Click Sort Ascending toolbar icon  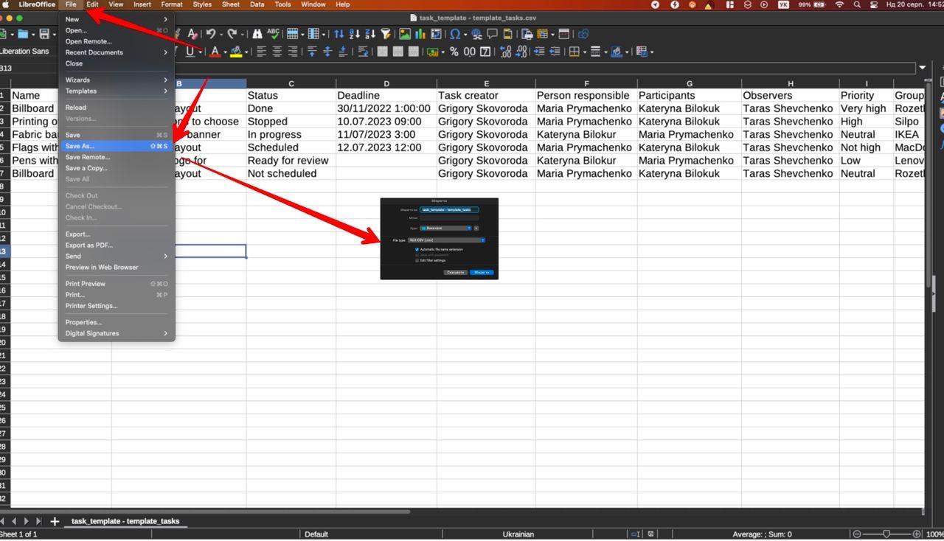click(354, 34)
